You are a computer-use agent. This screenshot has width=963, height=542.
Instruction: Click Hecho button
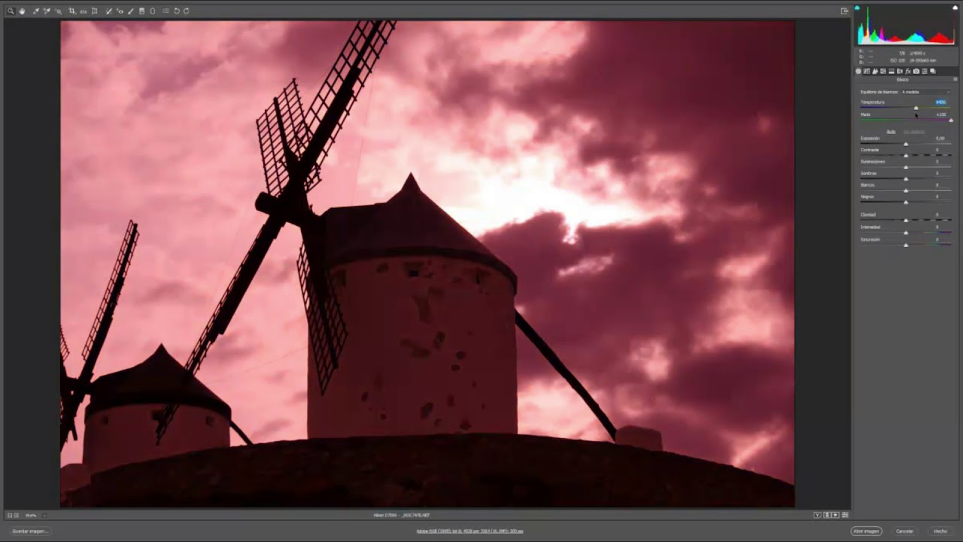(x=940, y=531)
